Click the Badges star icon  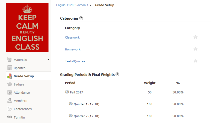tap(10, 84)
